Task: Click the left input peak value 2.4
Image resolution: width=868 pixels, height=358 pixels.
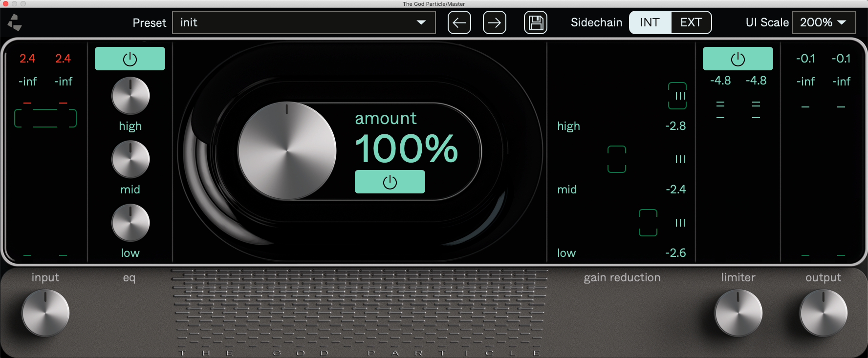Action: 27,59
